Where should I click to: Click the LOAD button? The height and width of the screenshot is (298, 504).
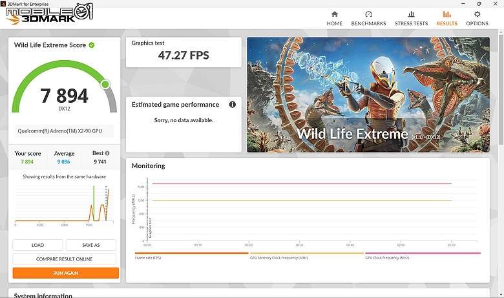pyautogui.click(x=37, y=245)
